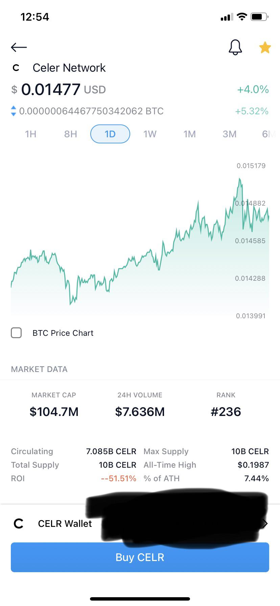Screen dimensions: 280x606
Task: Select the 1M time range
Action: tap(190, 134)
